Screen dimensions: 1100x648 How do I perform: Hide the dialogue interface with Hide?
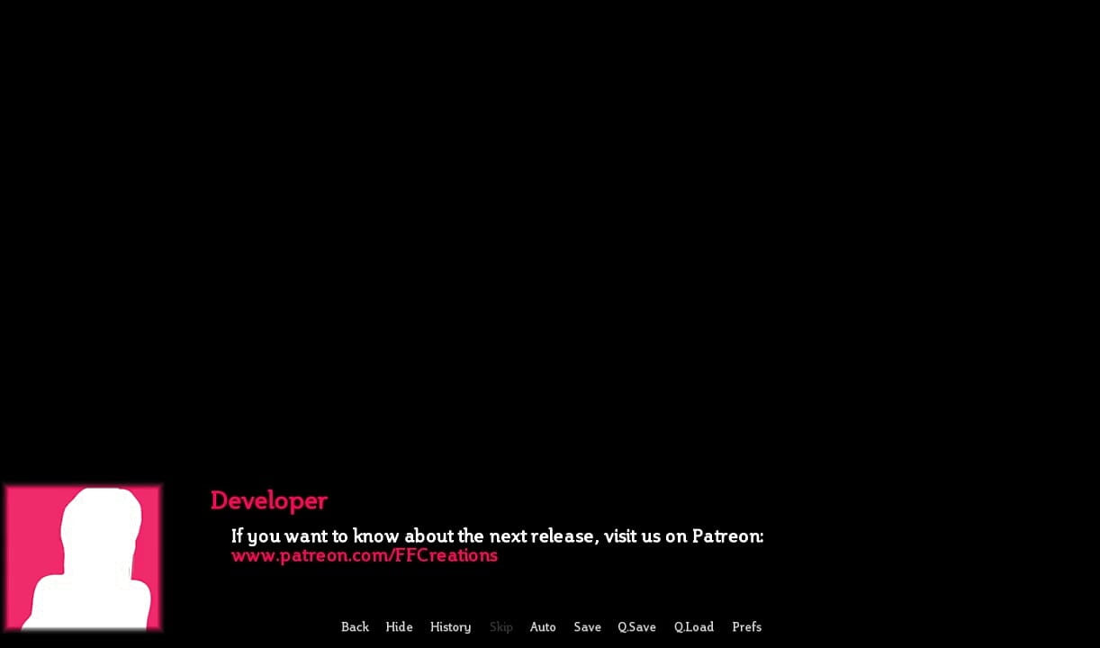[x=399, y=626]
